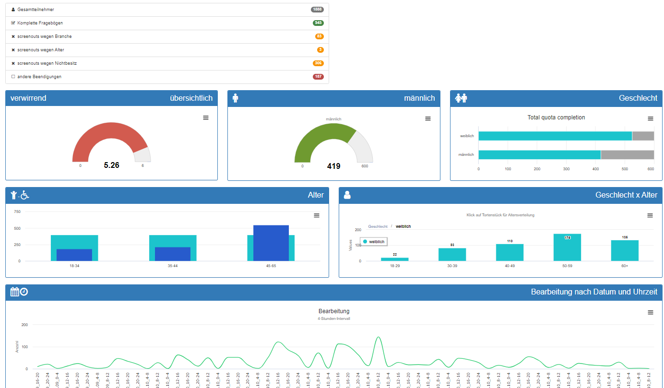Click the person icon beside Gesamtteilnehmer
The width and height of the screenshot is (664, 388).
[13, 10]
